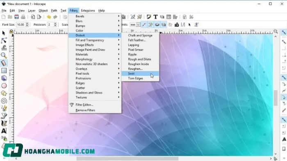
Task: Open the Extensions menu
Action: [88, 11]
